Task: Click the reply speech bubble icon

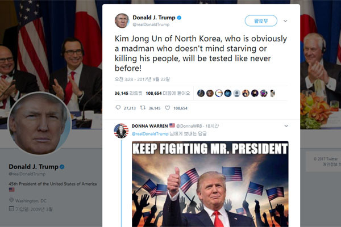Action: [x=118, y=107]
